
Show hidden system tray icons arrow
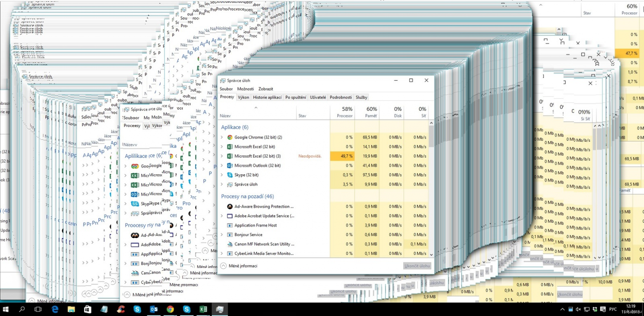(x=562, y=309)
